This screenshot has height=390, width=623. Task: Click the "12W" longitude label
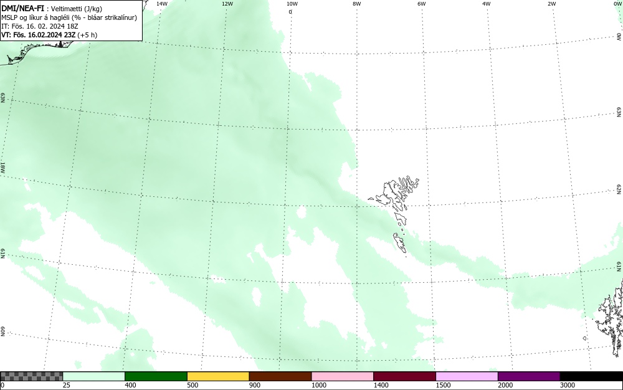tap(227, 4)
